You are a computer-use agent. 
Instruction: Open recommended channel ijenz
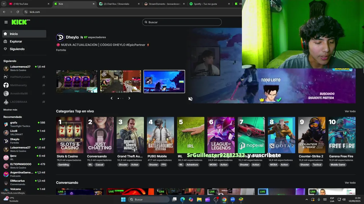(x=24, y=158)
